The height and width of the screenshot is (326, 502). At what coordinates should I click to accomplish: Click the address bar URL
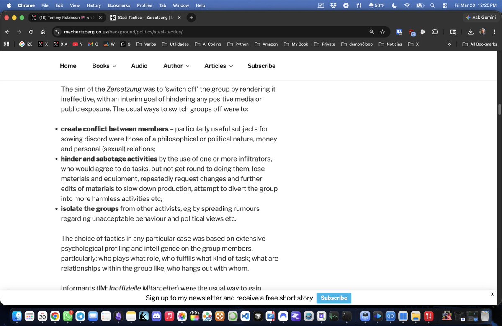[x=123, y=32]
